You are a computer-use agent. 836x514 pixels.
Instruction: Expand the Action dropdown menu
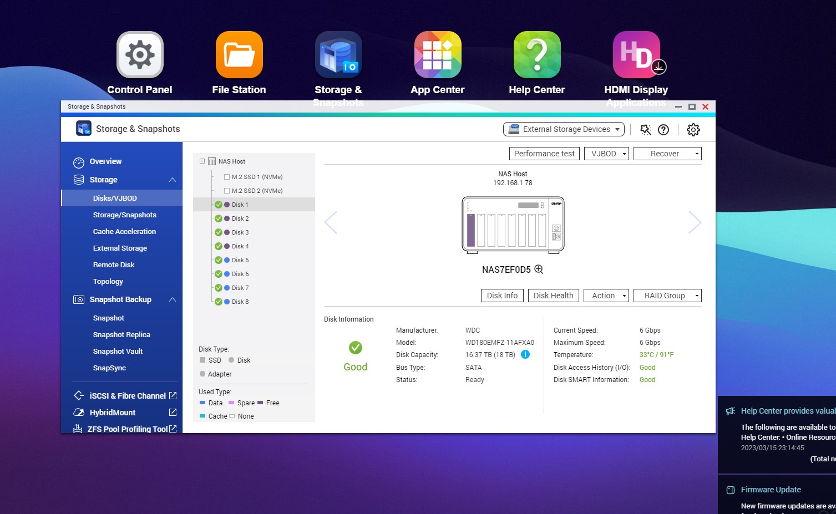606,296
